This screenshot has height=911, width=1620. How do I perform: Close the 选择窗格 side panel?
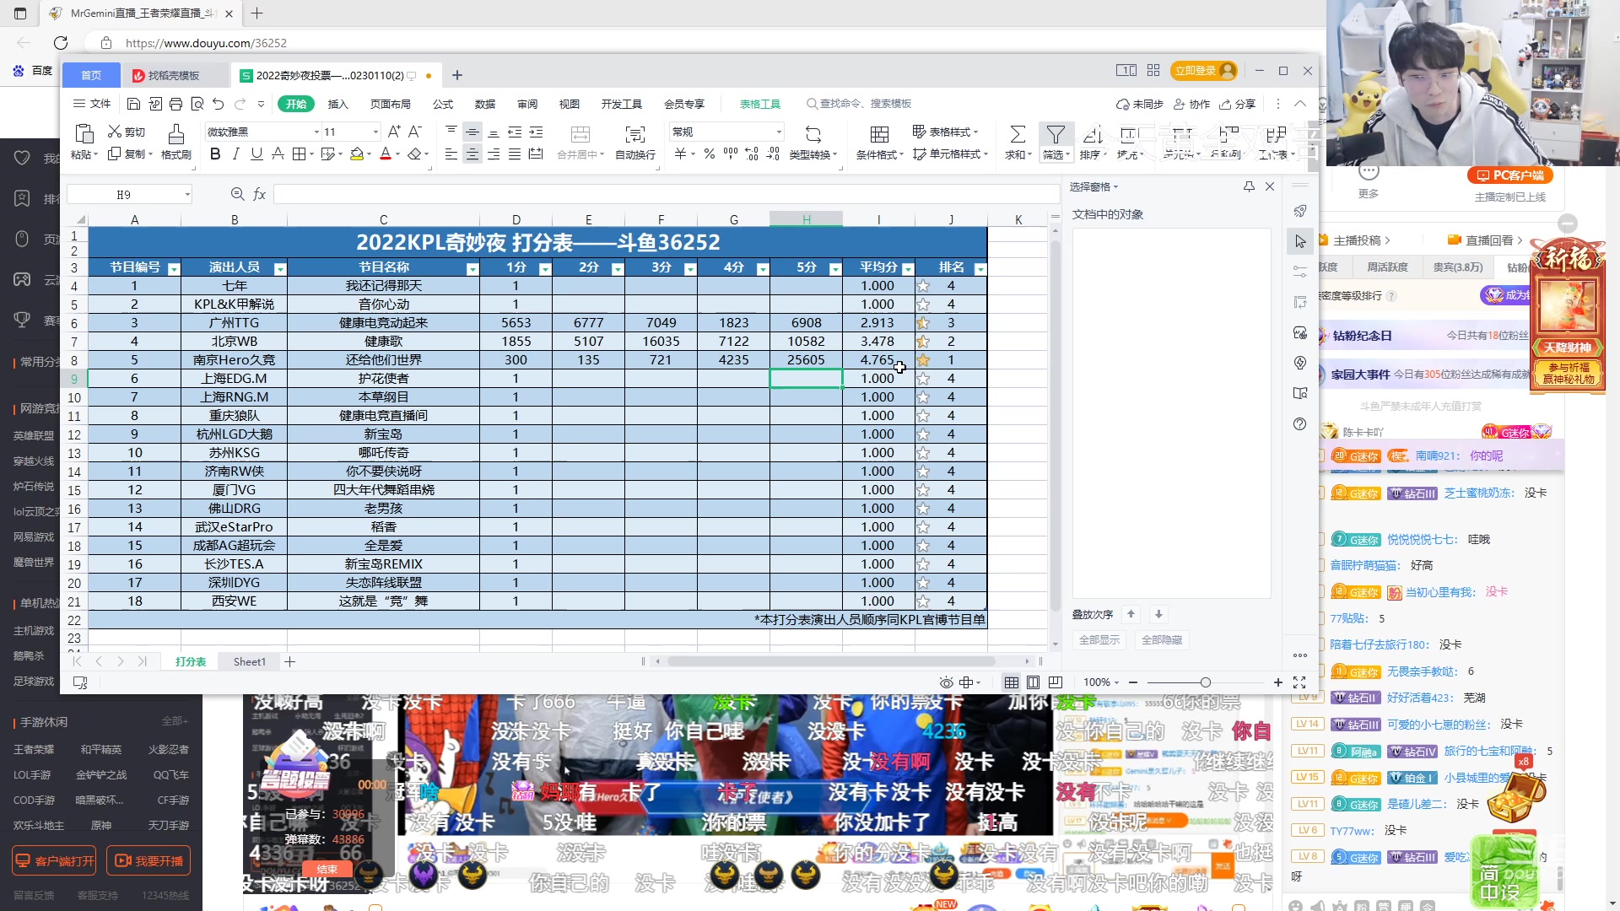(1270, 186)
